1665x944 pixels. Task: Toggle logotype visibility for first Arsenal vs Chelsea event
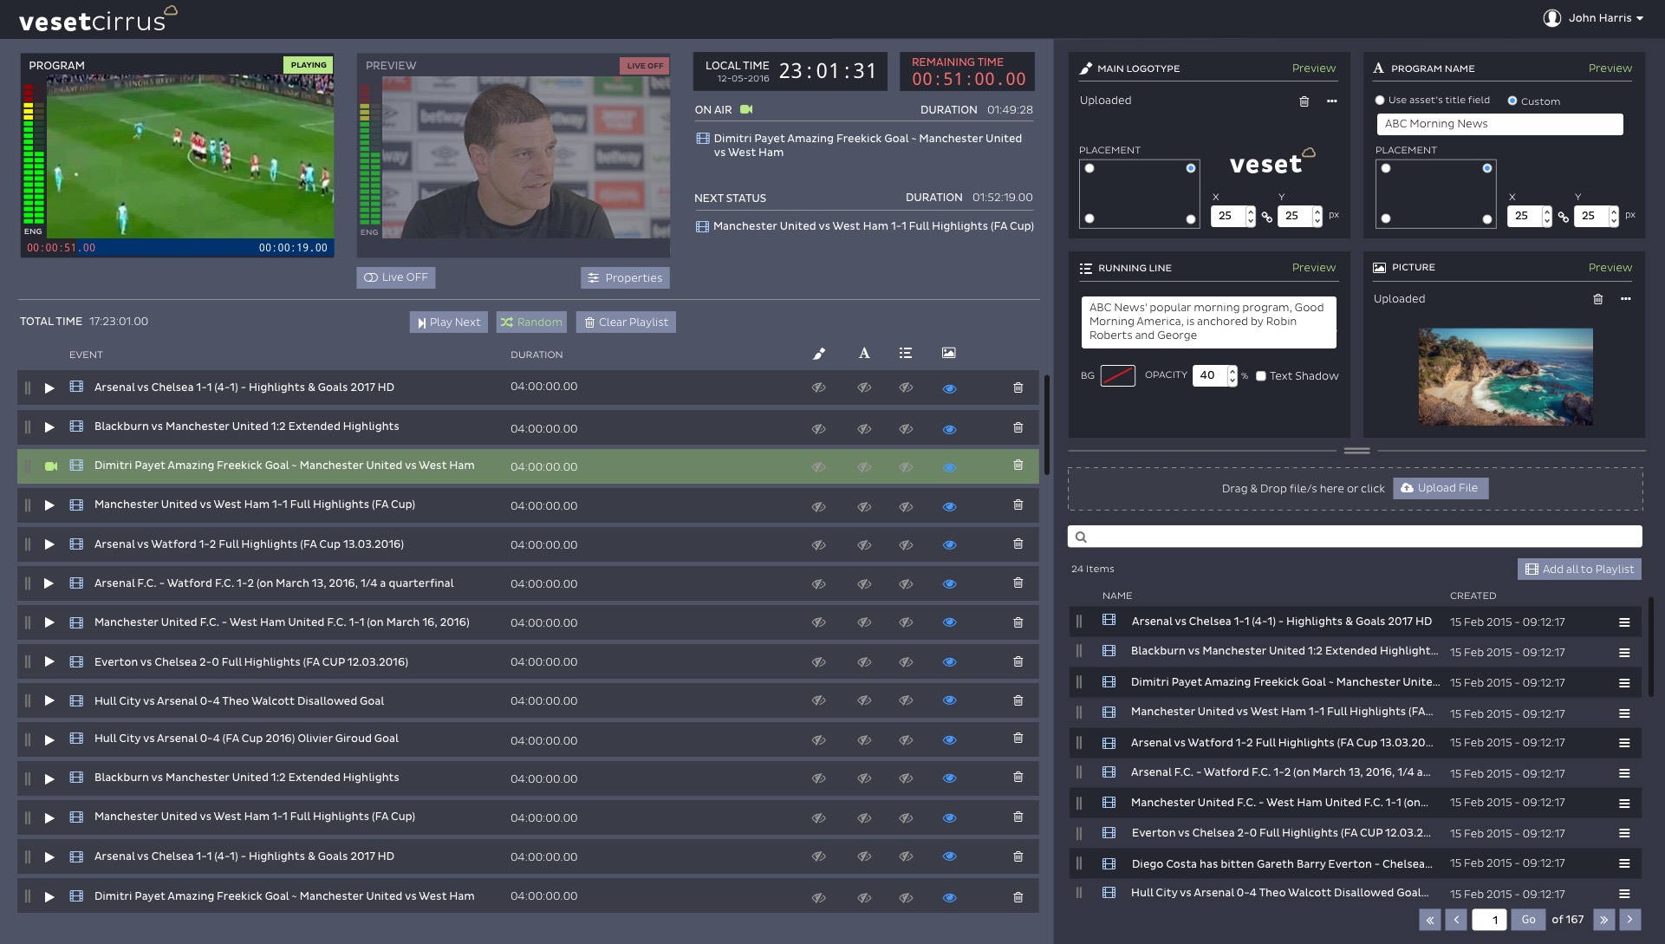point(818,388)
